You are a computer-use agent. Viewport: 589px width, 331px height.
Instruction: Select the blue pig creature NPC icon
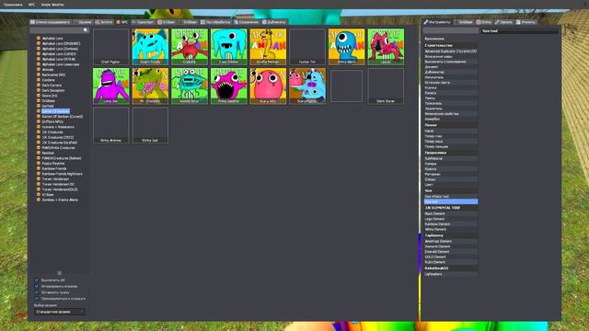pos(307,86)
